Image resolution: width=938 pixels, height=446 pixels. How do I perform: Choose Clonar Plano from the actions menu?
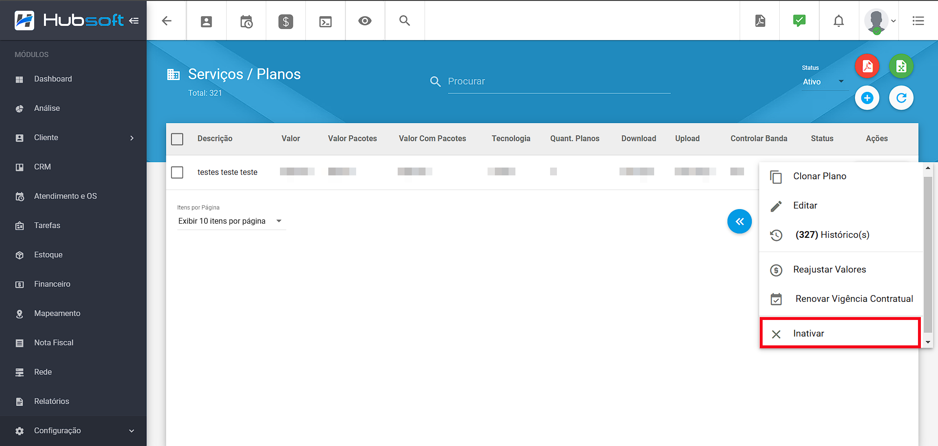841,176
